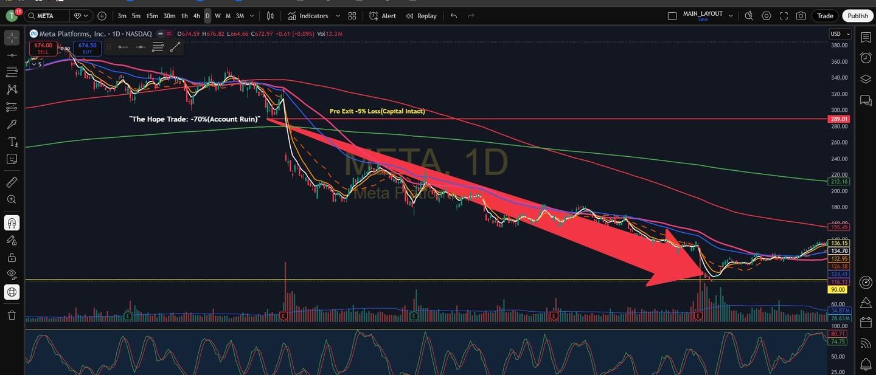Screen dimensions: 876x375
Task: Select the brush drawing tool
Action: pyautogui.click(x=12, y=124)
